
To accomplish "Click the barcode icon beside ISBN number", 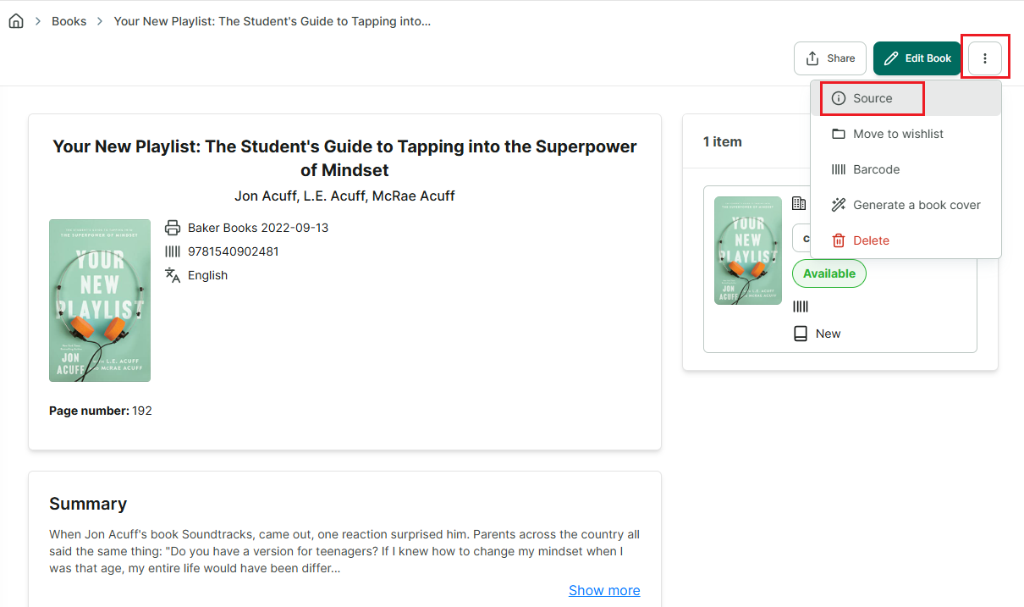I will (173, 251).
